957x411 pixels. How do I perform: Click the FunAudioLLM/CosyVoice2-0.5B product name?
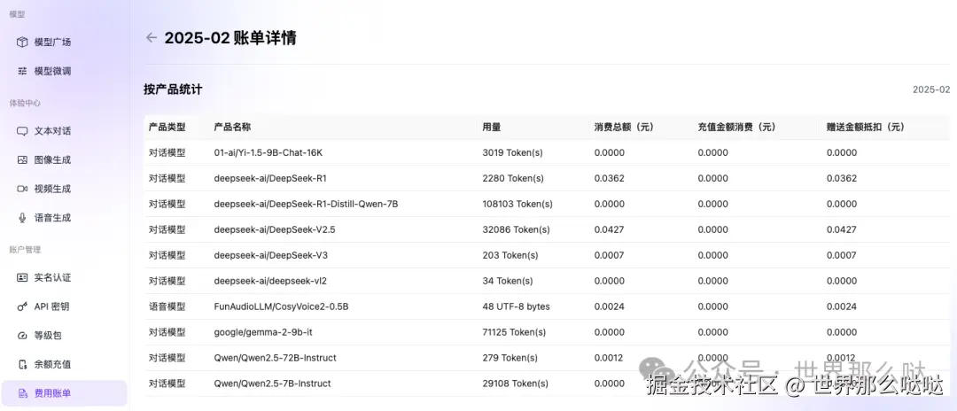tap(281, 306)
